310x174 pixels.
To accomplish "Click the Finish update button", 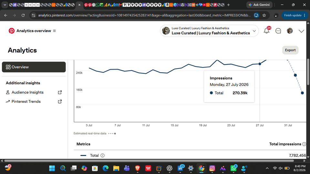I will 294,15.
